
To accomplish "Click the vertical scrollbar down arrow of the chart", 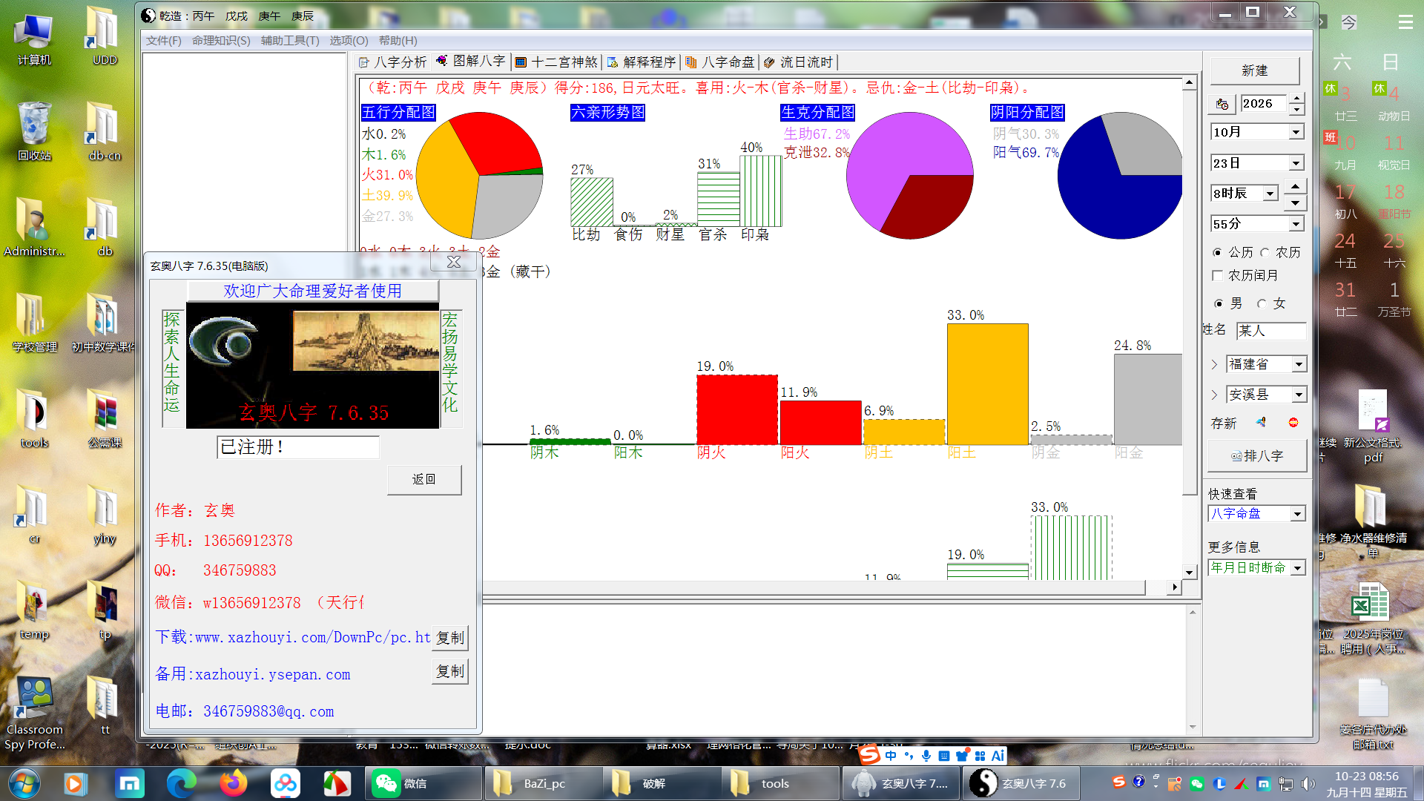I will (1189, 573).
